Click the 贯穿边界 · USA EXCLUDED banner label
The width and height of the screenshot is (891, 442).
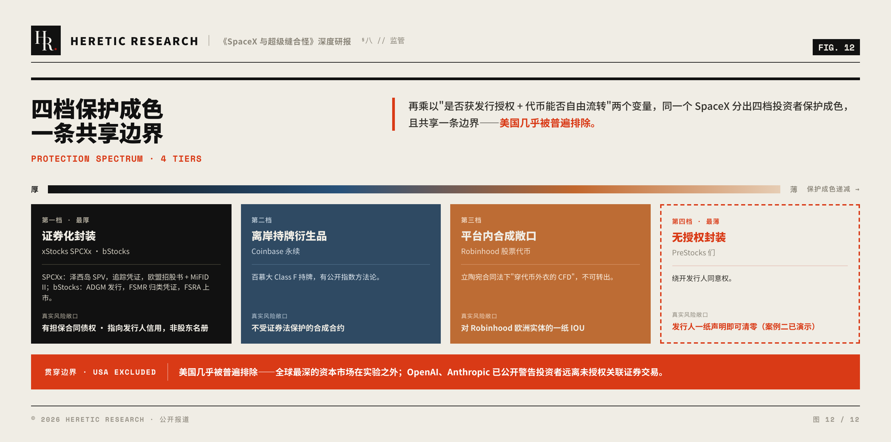click(100, 372)
